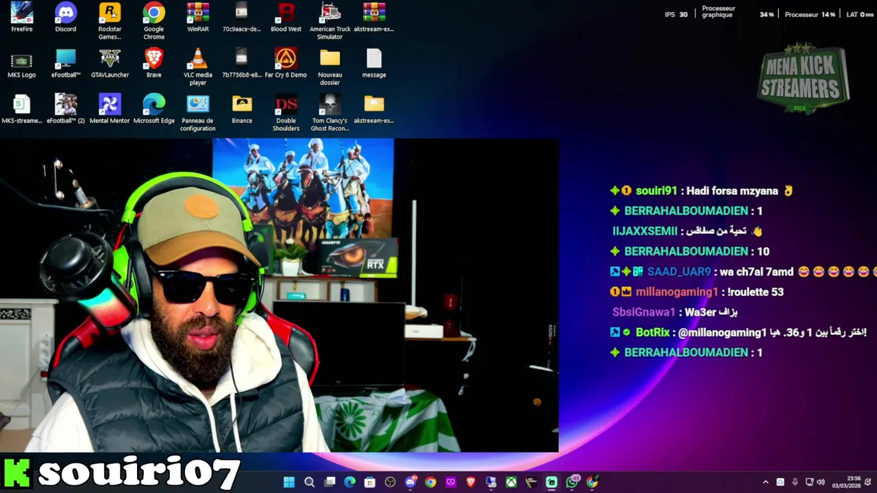This screenshot has height=493, width=877.
Task: Select the Far Cry 6 Demo shortcut
Action: click(x=286, y=64)
